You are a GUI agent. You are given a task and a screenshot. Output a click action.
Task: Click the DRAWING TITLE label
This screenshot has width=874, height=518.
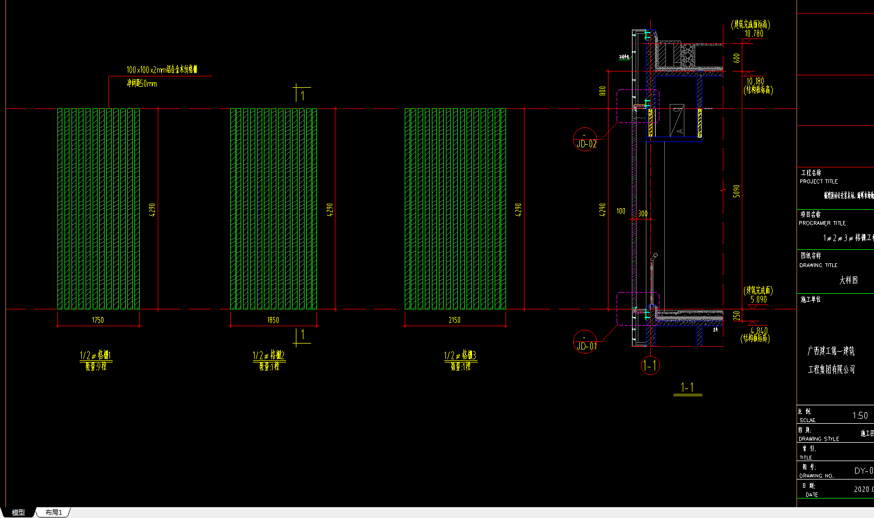point(818,266)
